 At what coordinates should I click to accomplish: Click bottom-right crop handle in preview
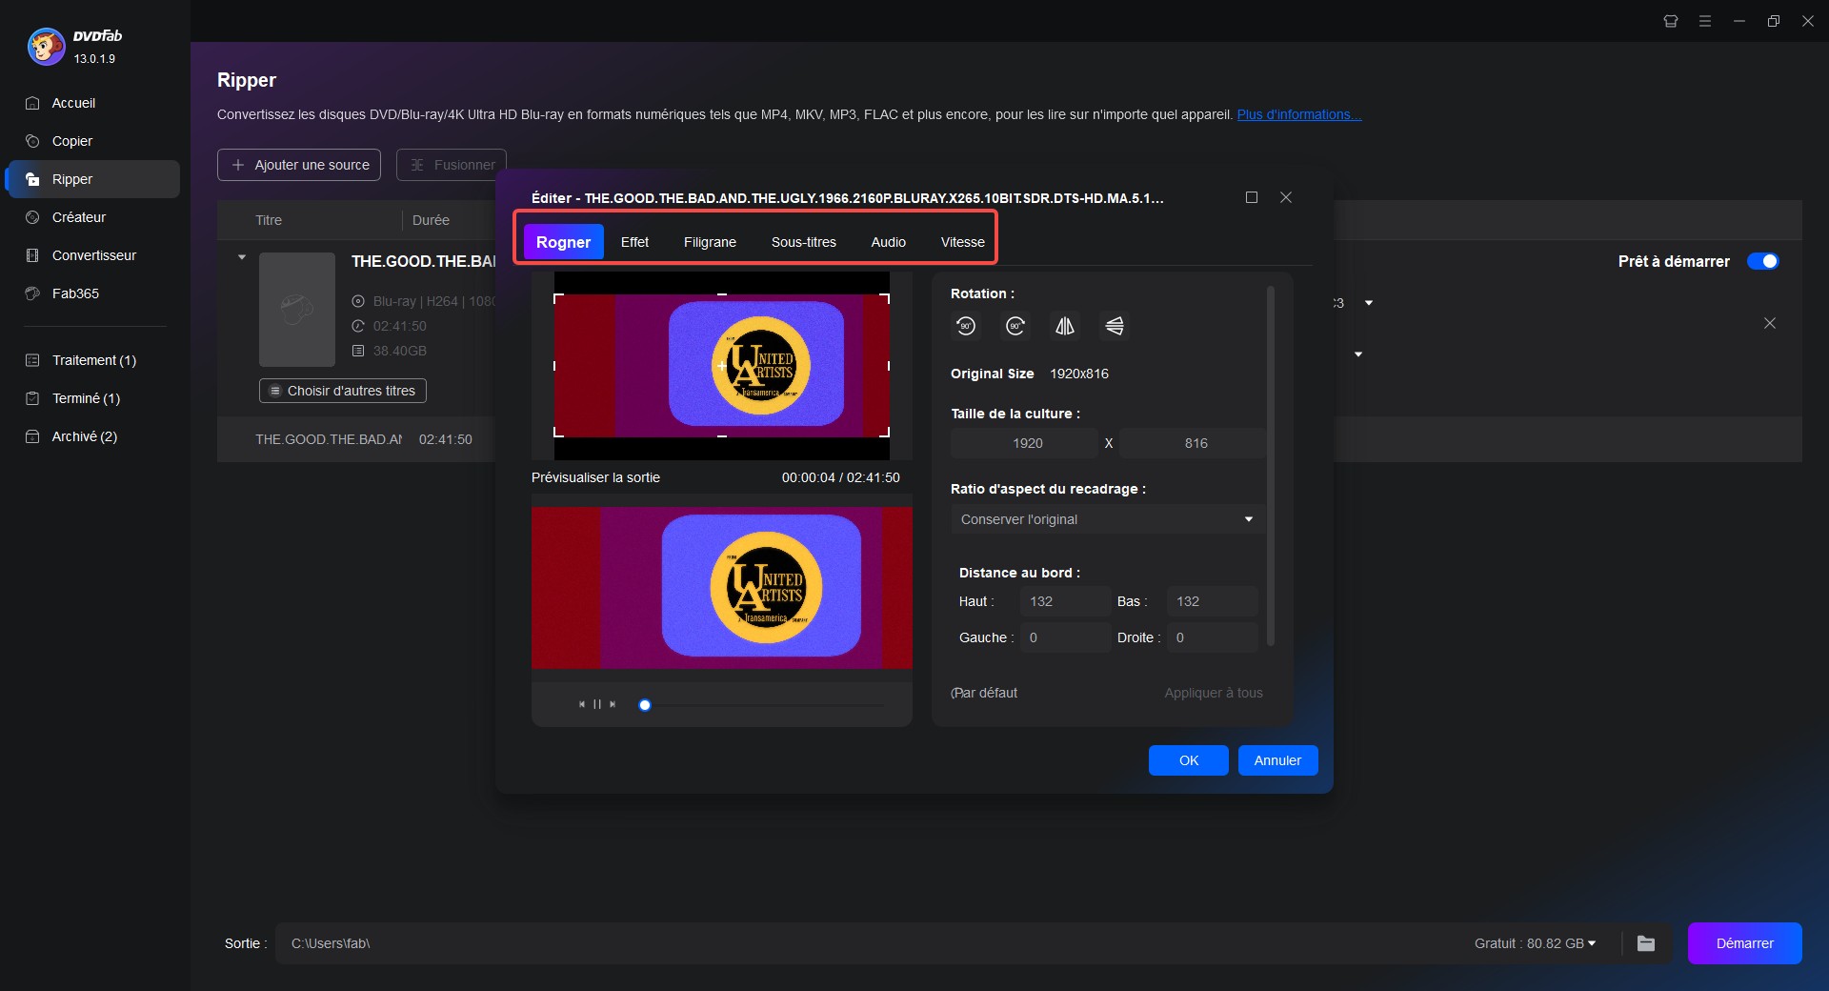885,433
